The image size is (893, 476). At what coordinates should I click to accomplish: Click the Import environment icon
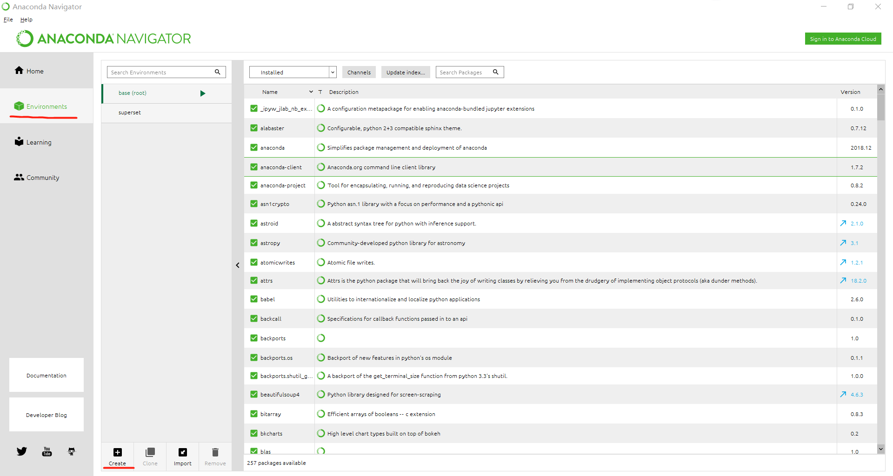pyautogui.click(x=183, y=452)
